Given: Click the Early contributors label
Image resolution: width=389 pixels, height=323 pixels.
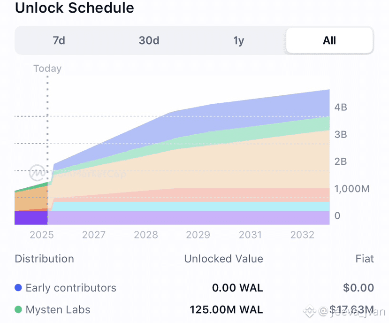Looking at the screenshot, I should [71, 288].
